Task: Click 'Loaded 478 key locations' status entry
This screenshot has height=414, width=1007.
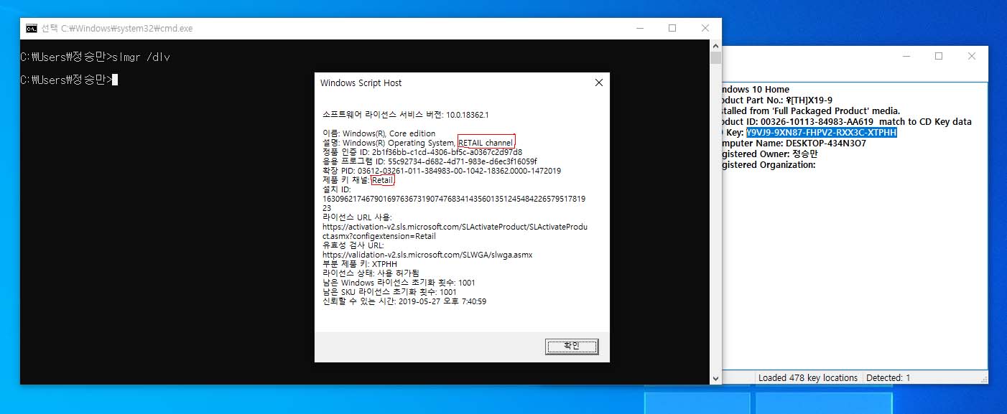Action: coord(808,377)
